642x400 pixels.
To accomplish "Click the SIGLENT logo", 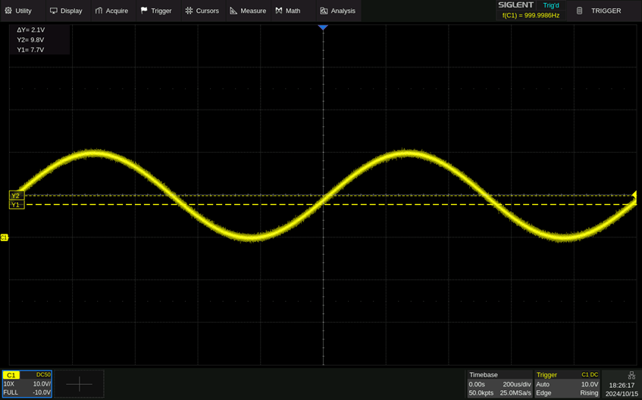I will point(515,5).
